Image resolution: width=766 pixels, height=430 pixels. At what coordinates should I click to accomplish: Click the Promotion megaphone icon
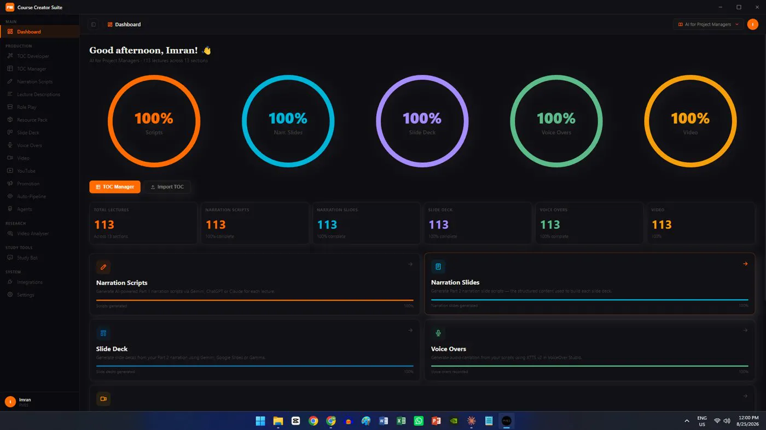(10, 184)
